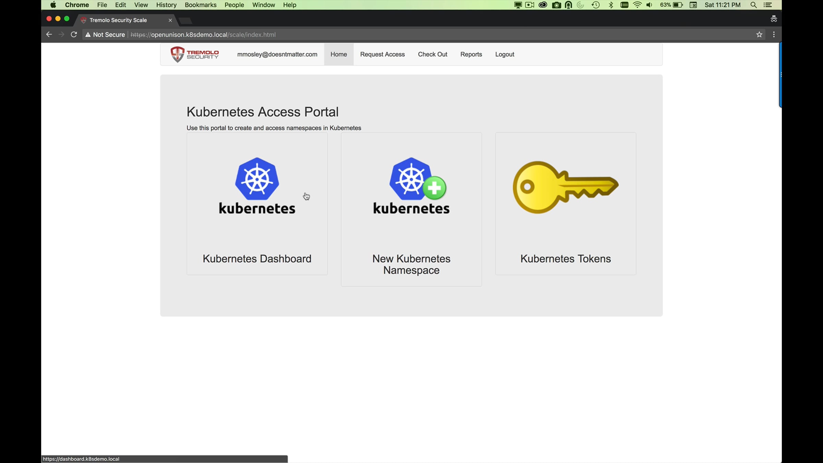Close the Tremolo Security Scale tab
The width and height of the screenshot is (823, 463).
[170, 20]
